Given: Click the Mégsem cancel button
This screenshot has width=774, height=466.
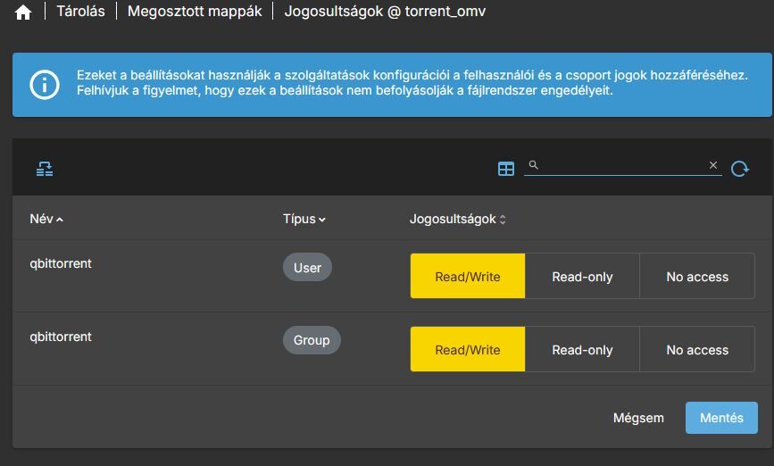Looking at the screenshot, I should 638,418.
